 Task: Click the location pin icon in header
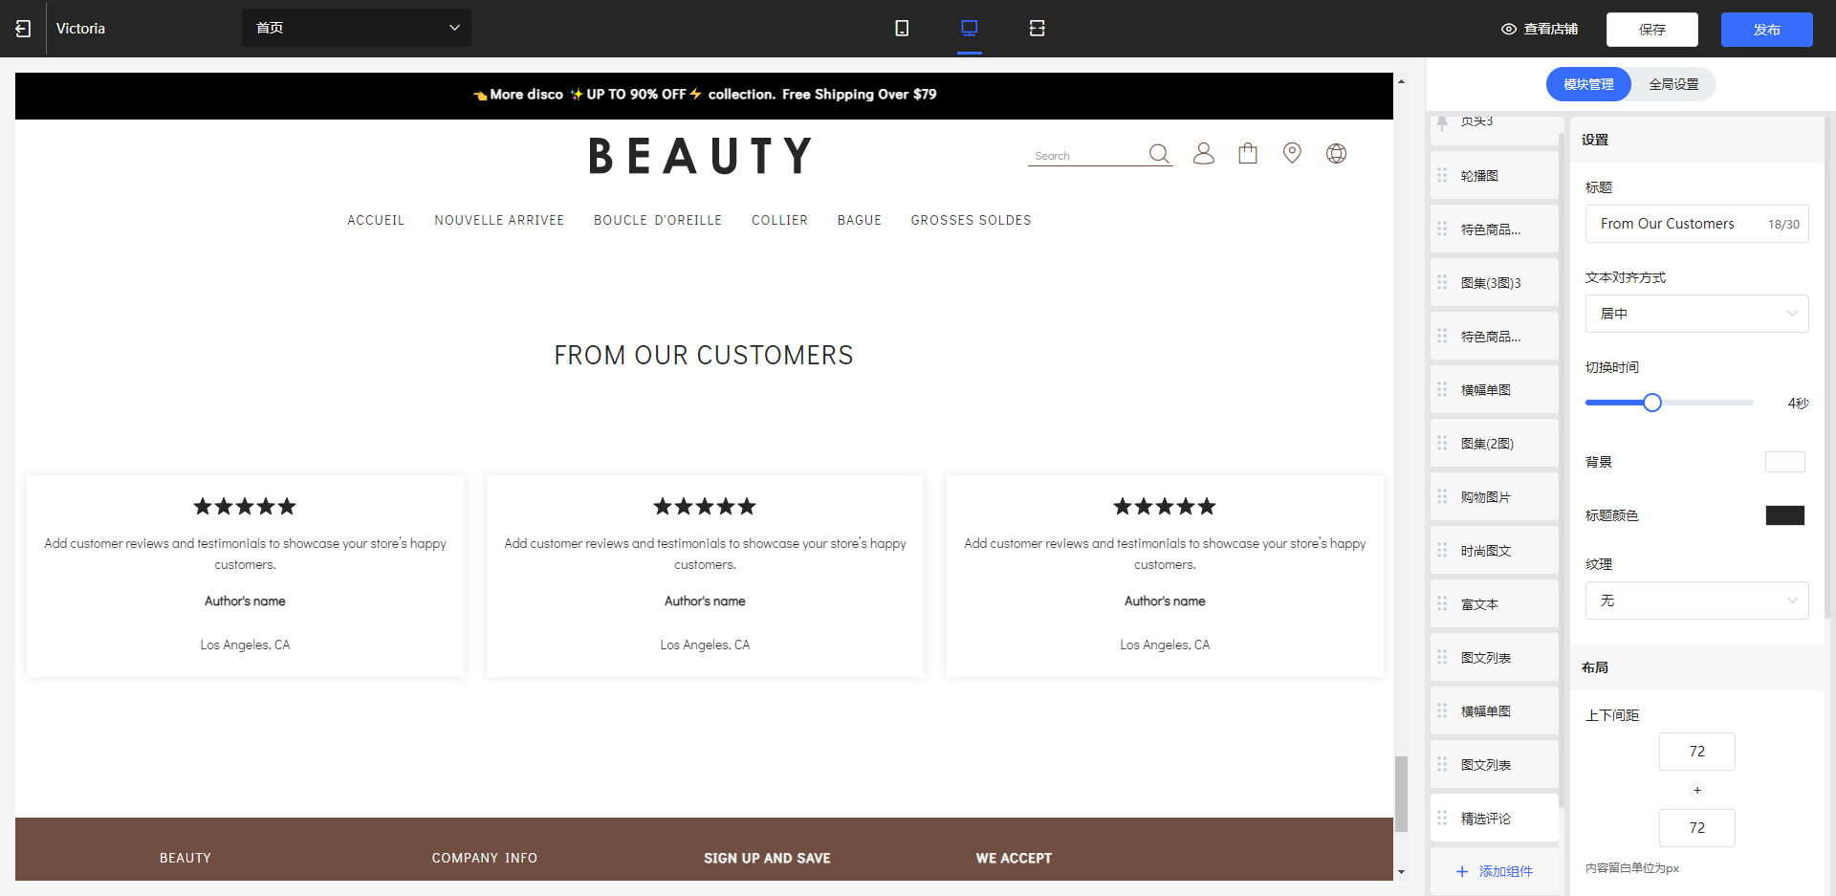[x=1292, y=153]
